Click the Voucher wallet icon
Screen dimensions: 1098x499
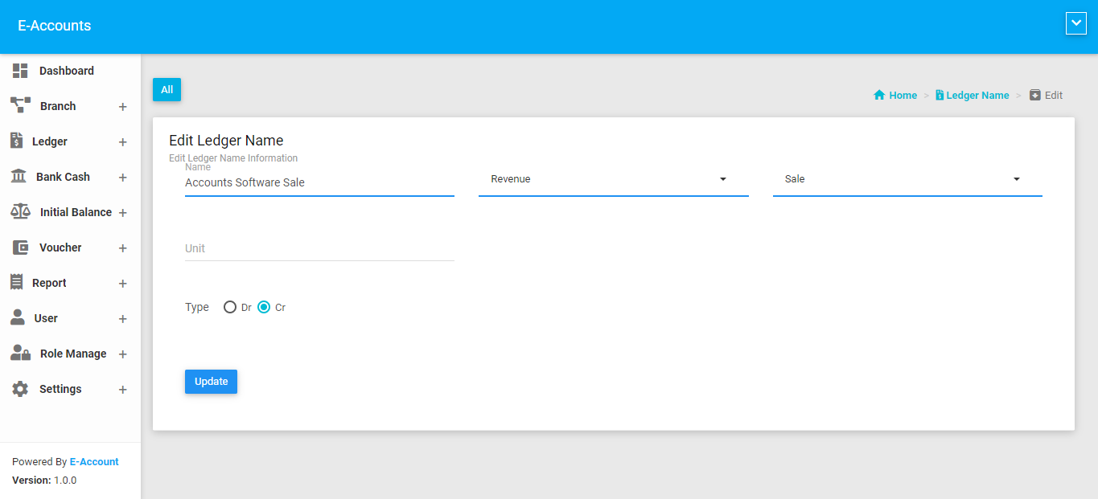(20, 247)
